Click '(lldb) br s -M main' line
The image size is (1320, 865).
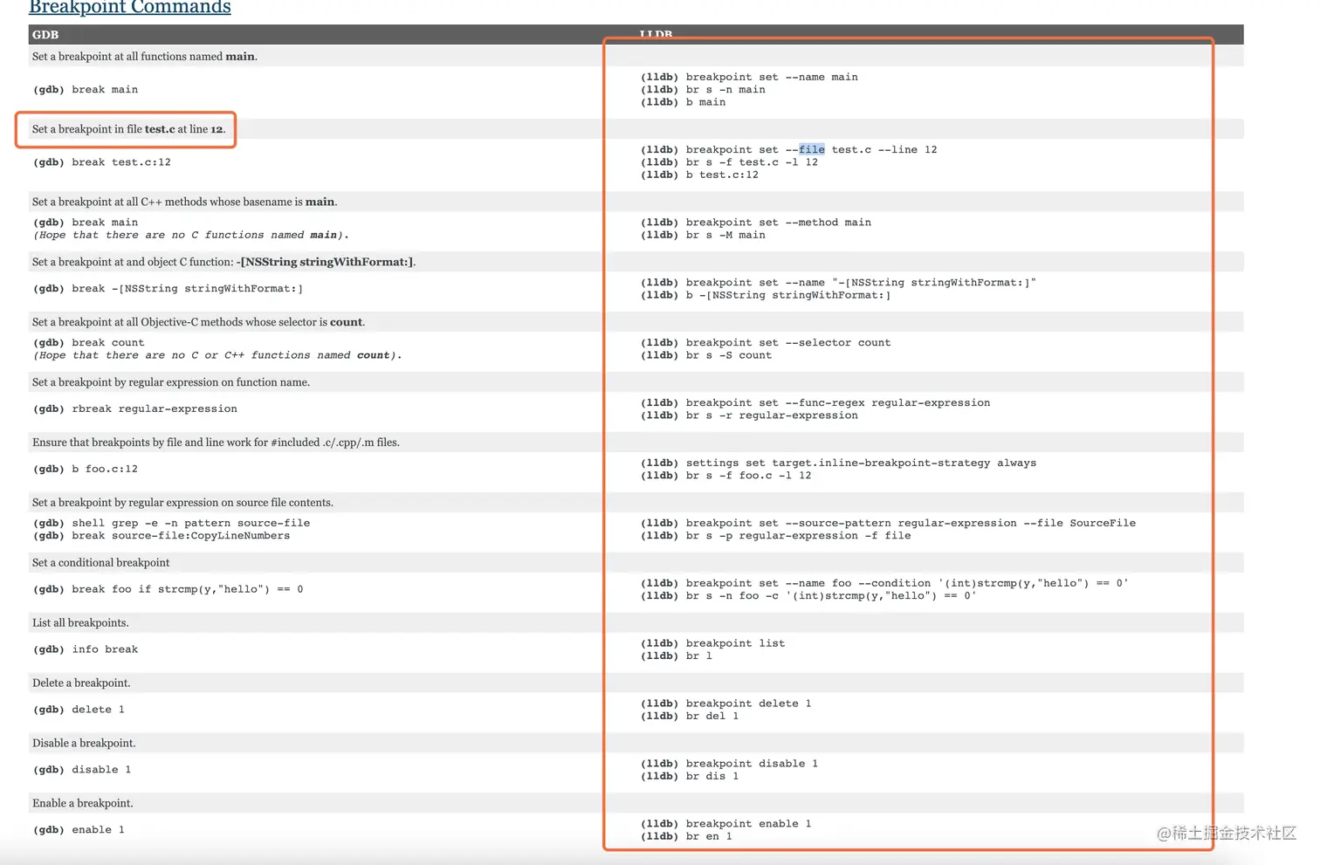coord(703,235)
